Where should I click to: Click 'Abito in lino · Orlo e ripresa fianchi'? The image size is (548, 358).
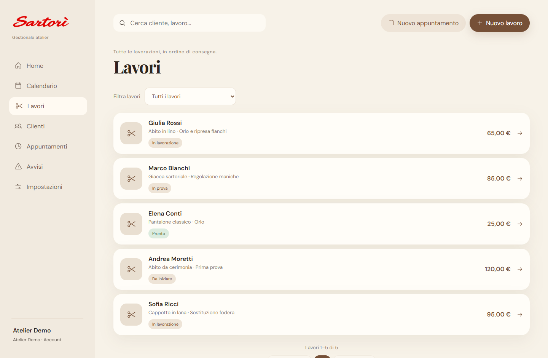tap(188, 131)
